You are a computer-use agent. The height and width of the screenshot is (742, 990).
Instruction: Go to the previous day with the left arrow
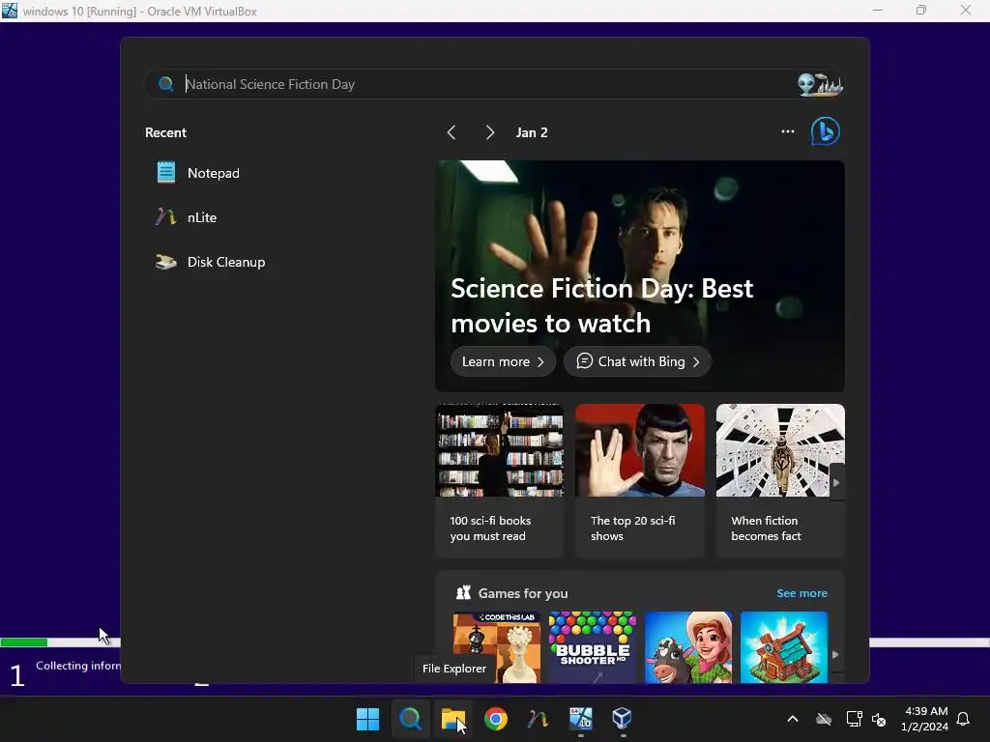451,132
